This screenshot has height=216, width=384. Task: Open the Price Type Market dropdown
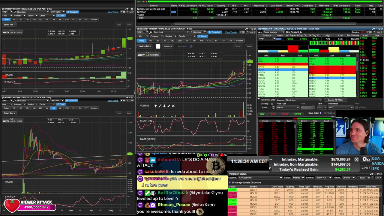[x=288, y=107]
